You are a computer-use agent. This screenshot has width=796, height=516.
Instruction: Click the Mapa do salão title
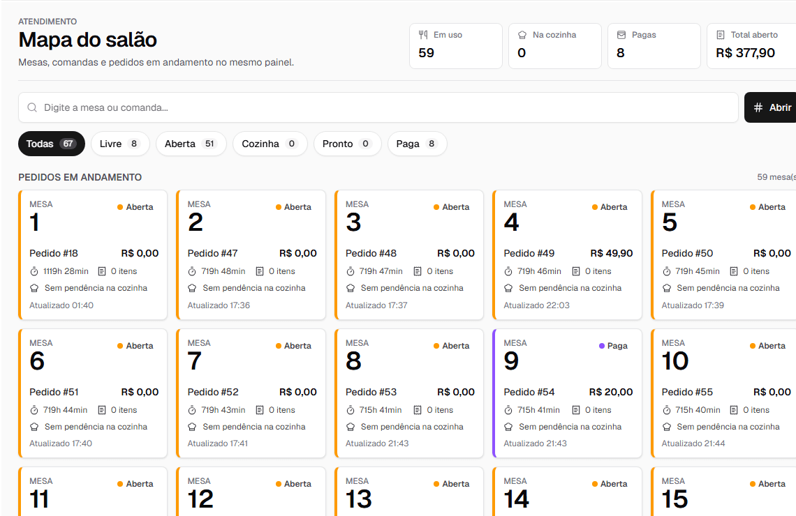tap(88, 40)
